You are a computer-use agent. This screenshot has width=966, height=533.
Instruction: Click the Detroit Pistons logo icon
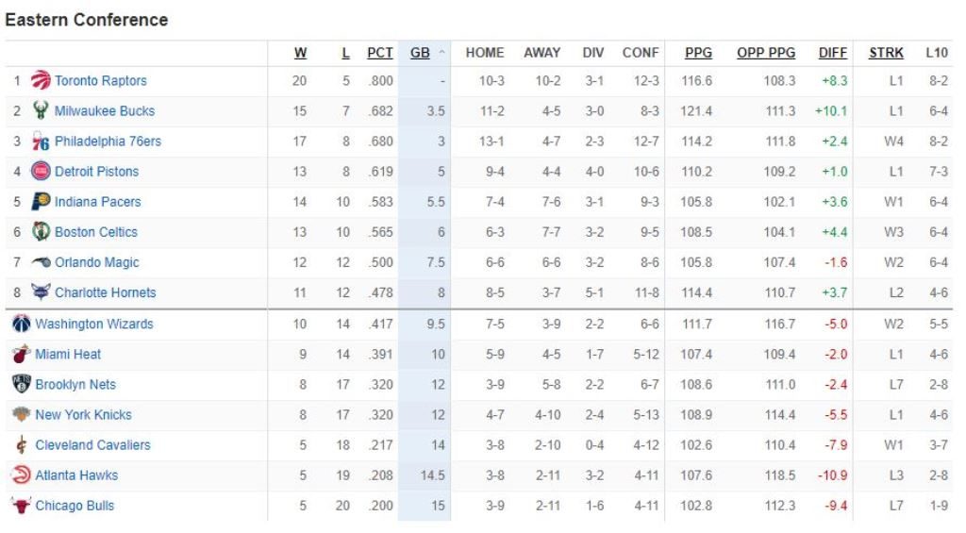coord(41,172)
